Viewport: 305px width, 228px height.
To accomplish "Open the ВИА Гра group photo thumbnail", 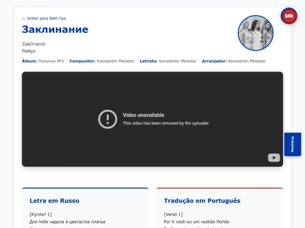I will (256, 33).
